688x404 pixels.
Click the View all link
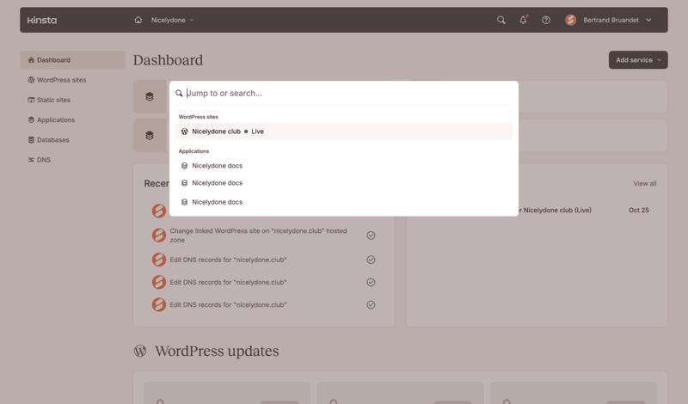point(644,183)
